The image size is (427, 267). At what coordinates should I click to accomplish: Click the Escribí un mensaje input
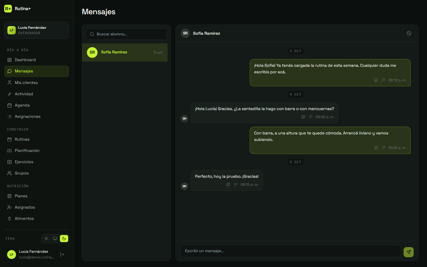click(x=291, y=251)
